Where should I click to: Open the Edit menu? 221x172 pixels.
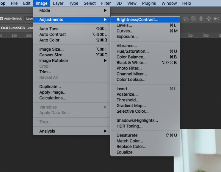point(27,3)
